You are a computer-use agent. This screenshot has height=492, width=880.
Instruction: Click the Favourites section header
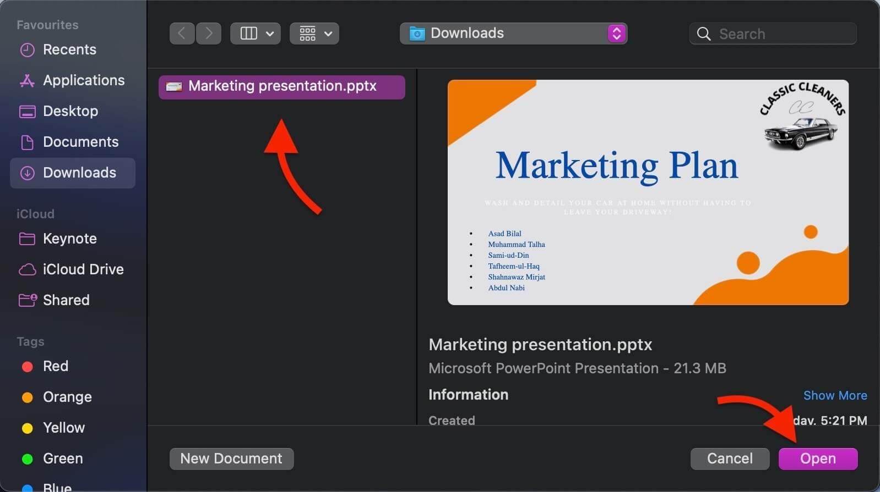coord(47,25)
